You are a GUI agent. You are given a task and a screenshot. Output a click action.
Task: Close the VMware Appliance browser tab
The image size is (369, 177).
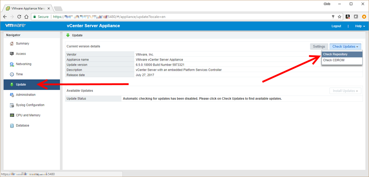point(49,8)
